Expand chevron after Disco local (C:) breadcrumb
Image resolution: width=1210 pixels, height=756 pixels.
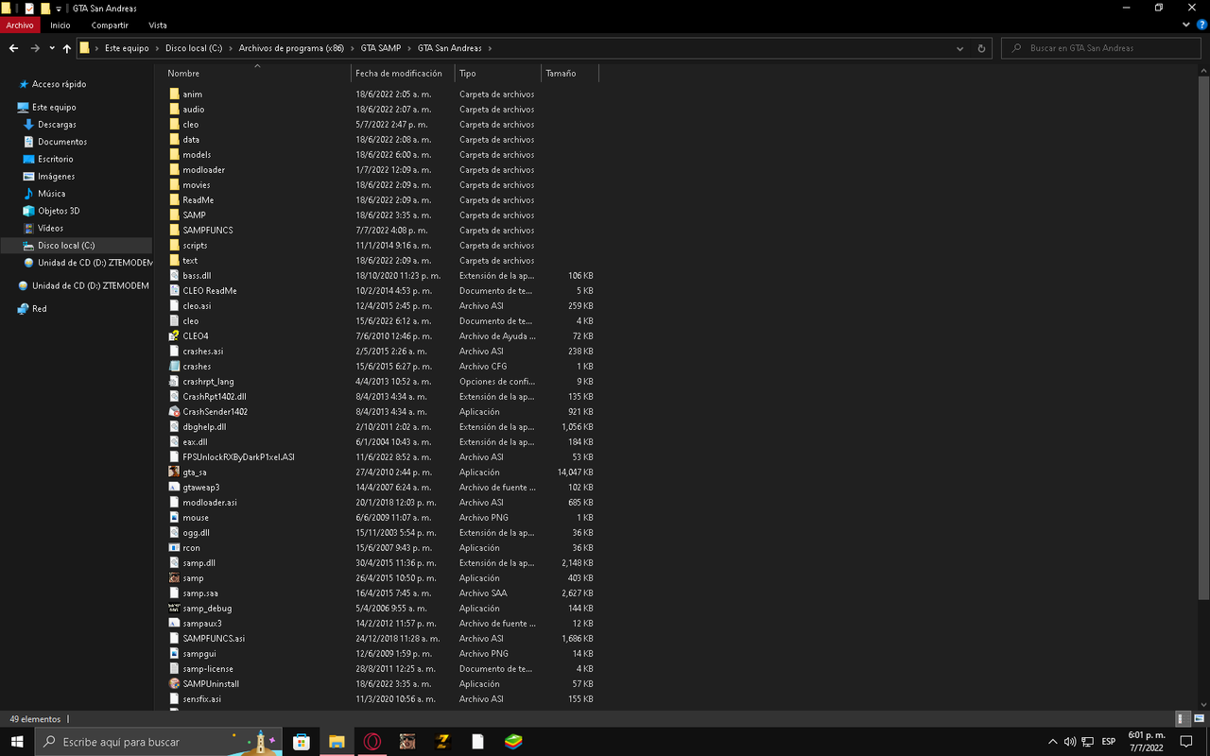(x=230, y=48)
